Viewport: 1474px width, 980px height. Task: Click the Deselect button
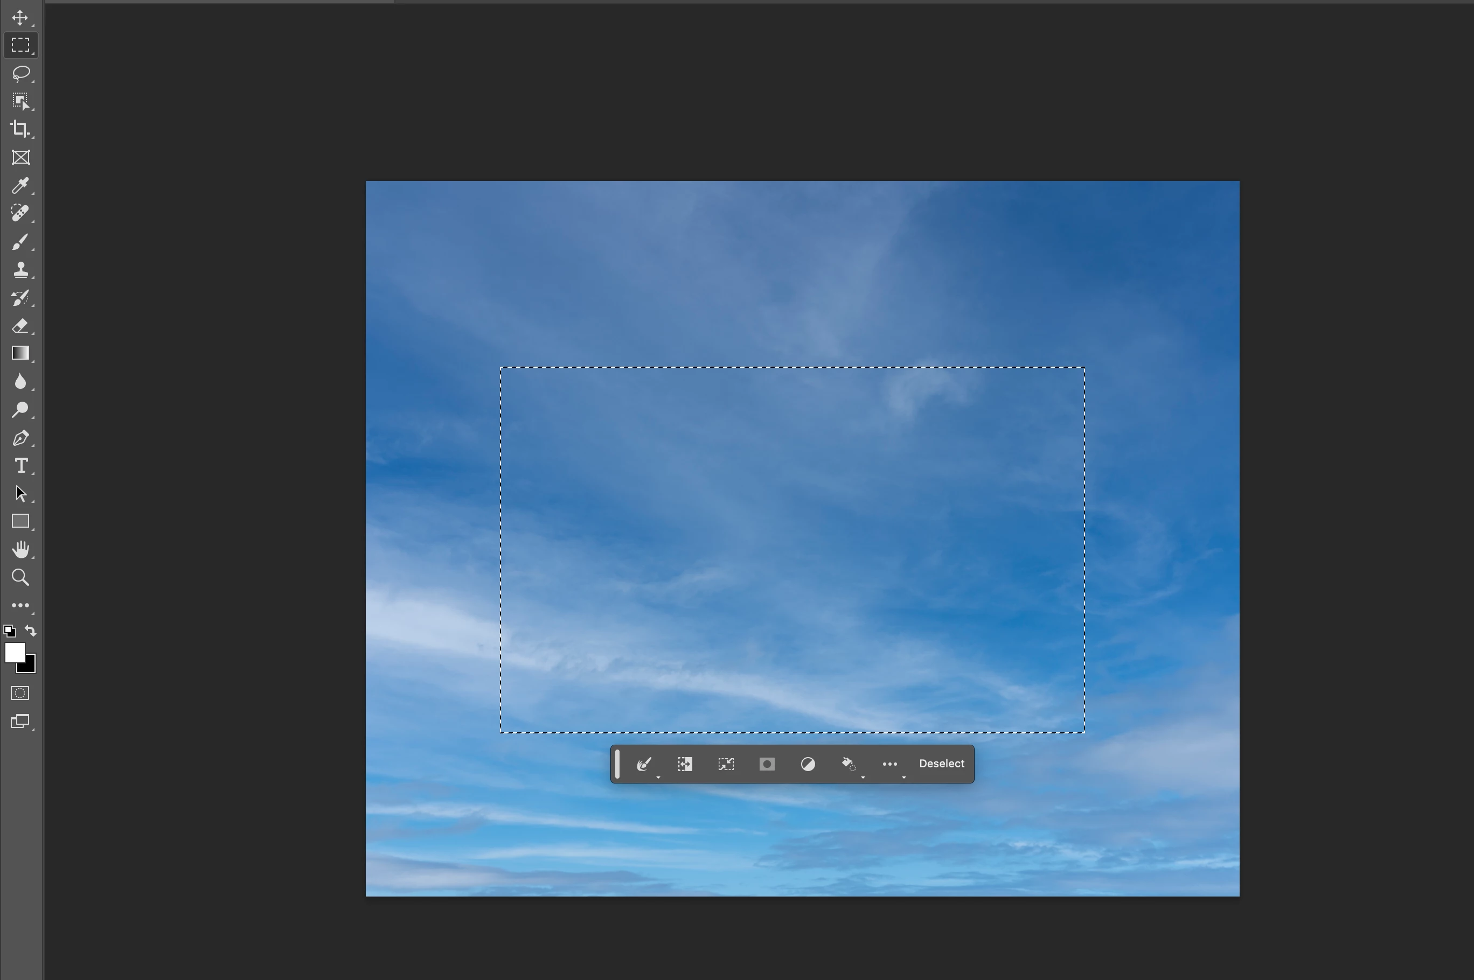[x=941, y=764]
